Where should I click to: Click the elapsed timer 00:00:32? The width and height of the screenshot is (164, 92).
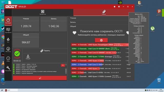pos(17,61)
